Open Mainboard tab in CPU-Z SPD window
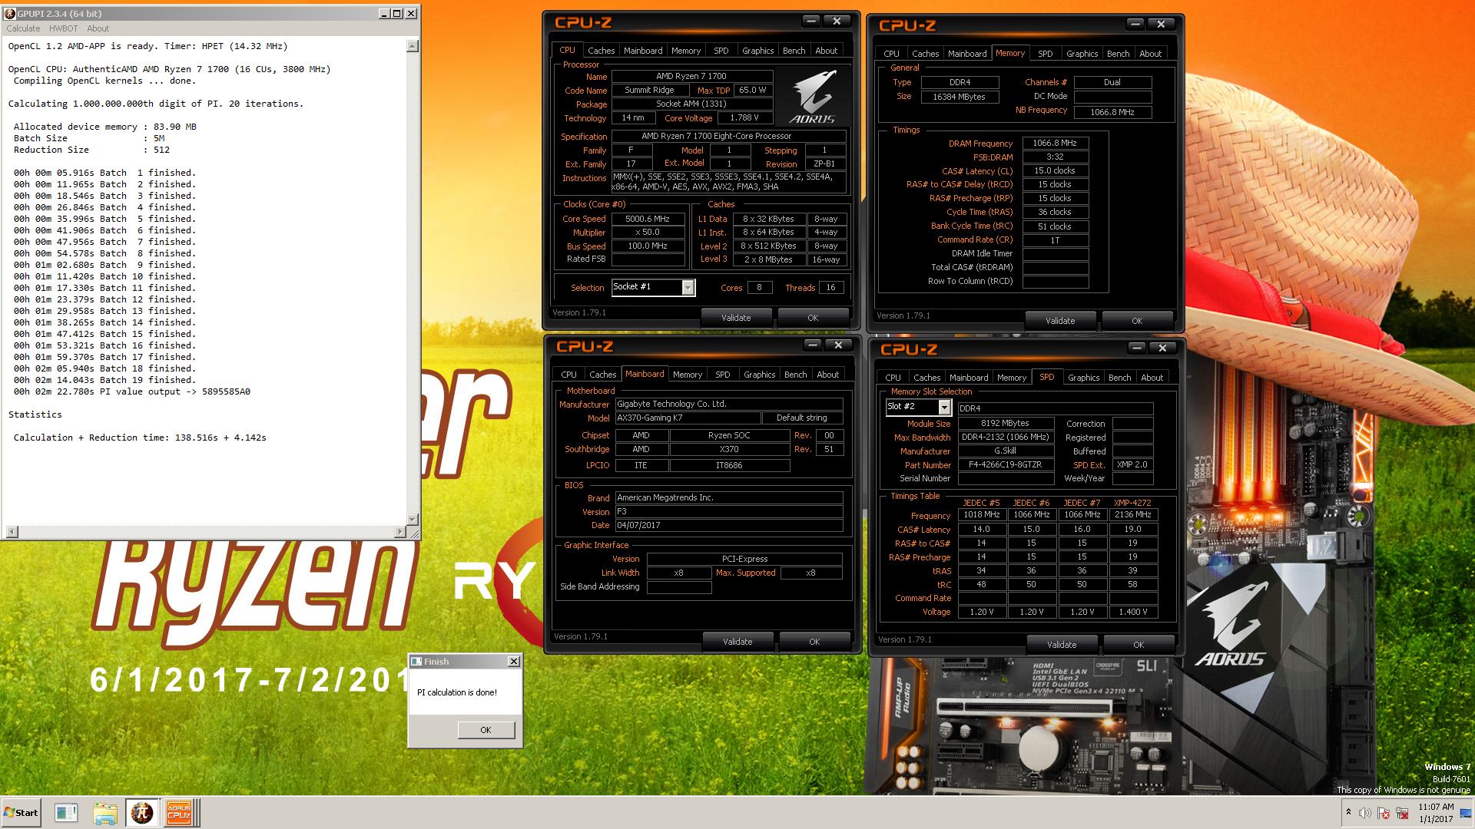This screenshot has width=1475, height=829. pyautogui.click(x=969, y=378)
